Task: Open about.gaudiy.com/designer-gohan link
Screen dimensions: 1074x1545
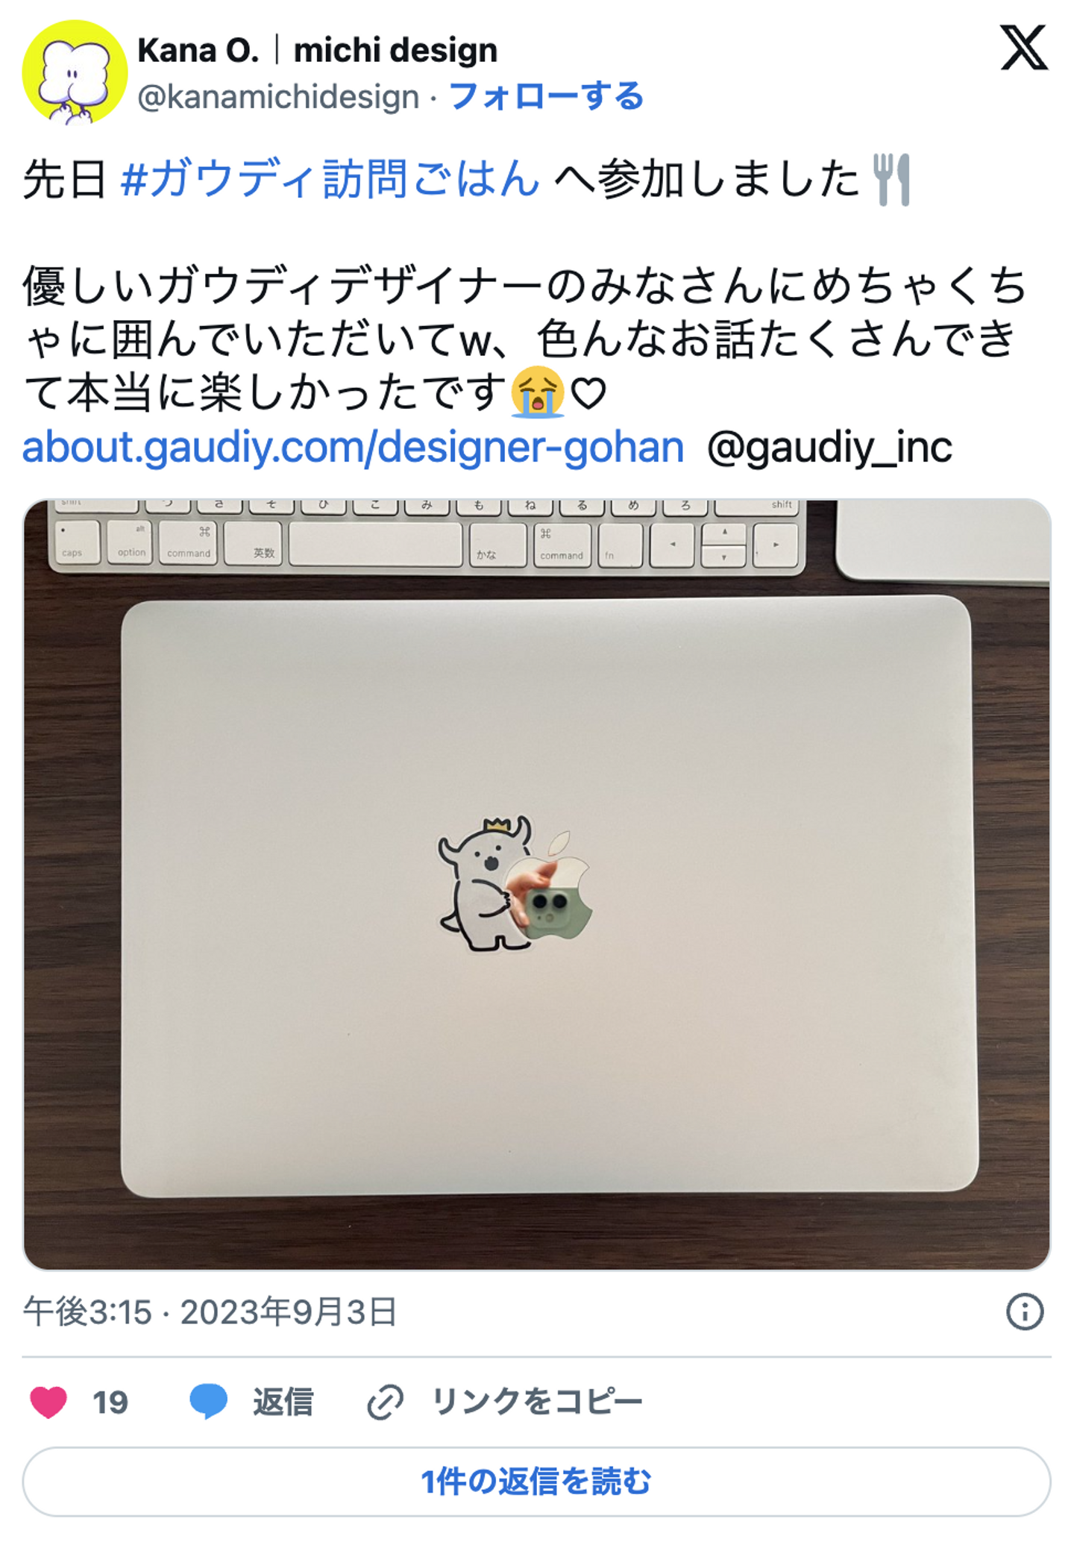Action: 353,447
